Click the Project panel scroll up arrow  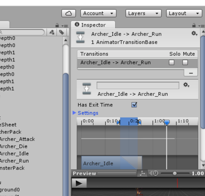point(66,40)
